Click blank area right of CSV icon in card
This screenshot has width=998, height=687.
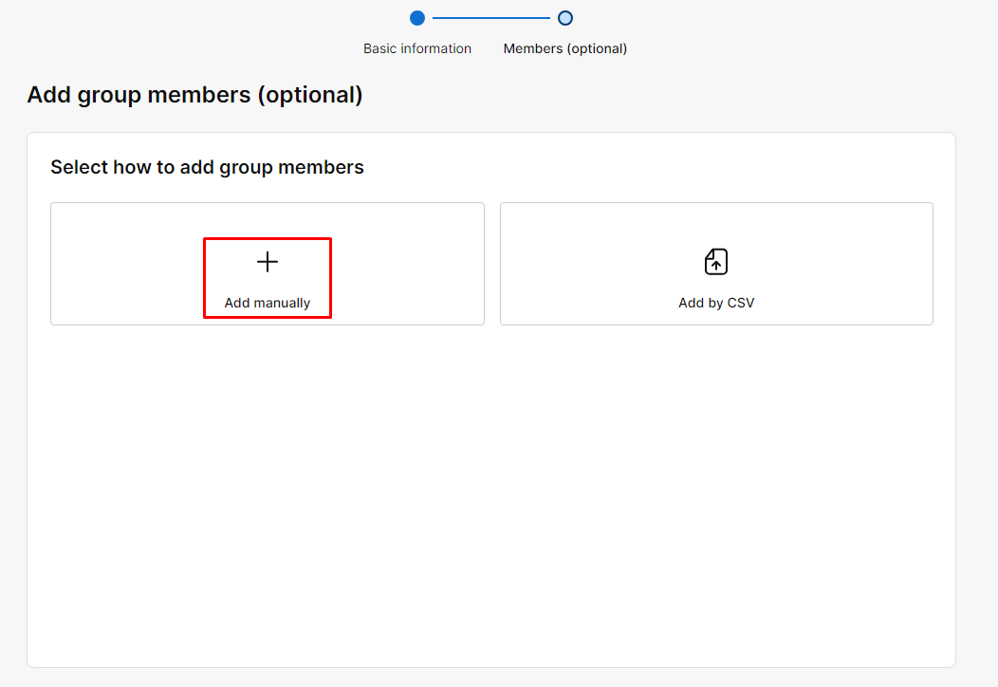(835, 262)
